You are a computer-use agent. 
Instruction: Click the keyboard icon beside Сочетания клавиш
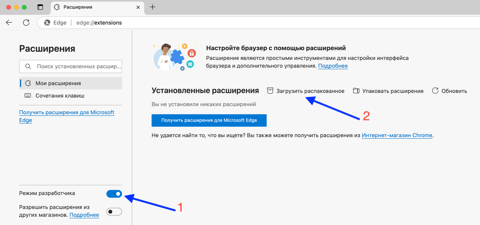point(27,95)
